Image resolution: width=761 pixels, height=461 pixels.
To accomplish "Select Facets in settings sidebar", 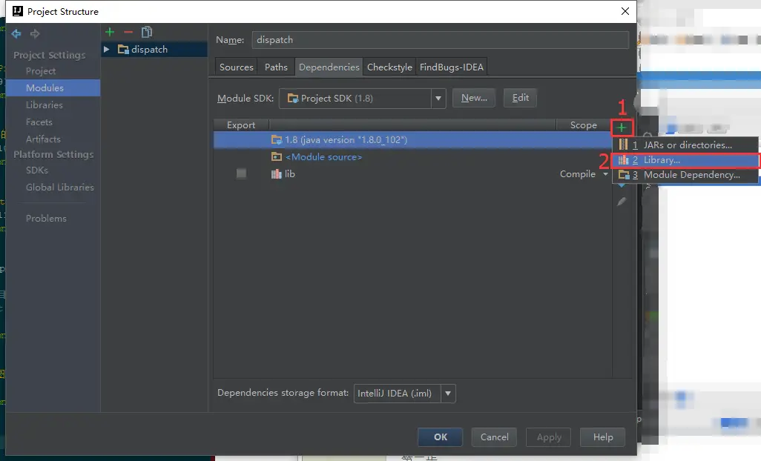I will (39, 122).
